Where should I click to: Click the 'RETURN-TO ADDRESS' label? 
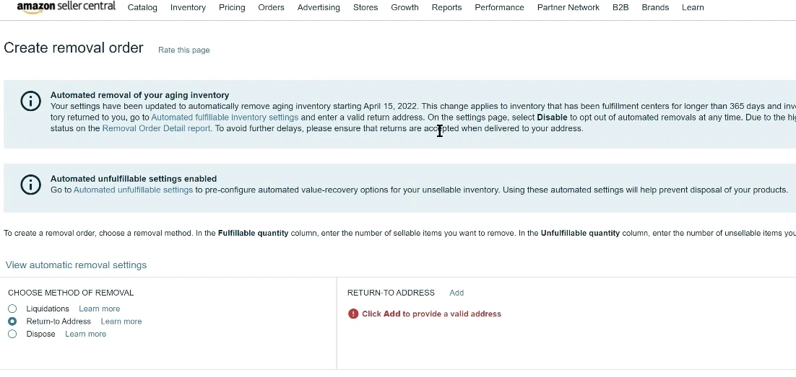391,293
